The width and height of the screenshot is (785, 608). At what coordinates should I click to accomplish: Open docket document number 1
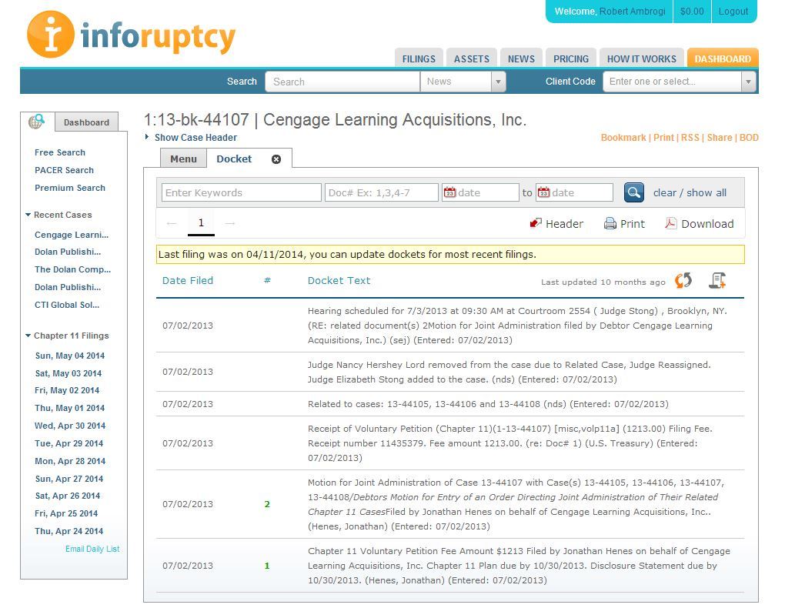[267, 566]
